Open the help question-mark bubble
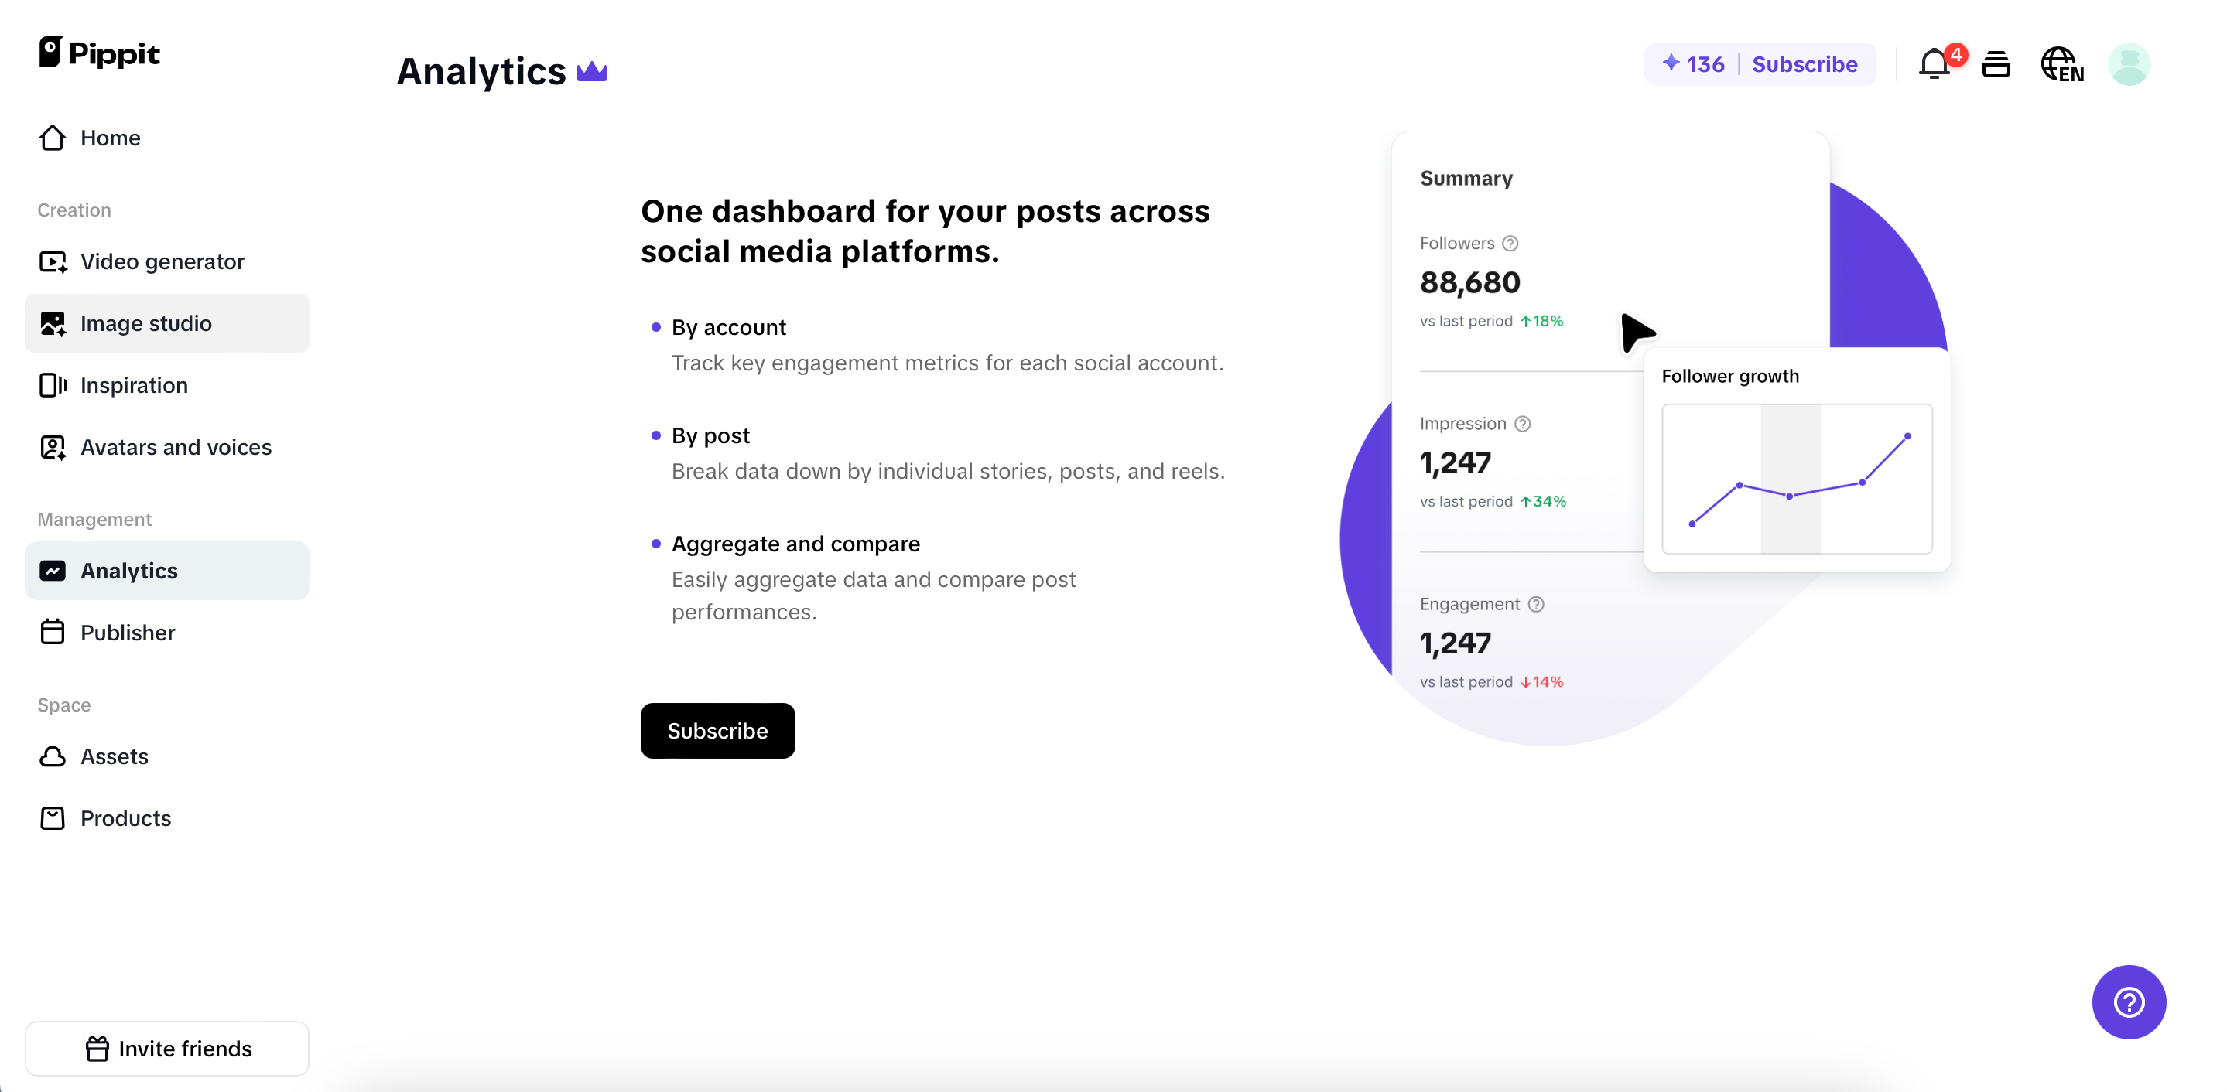The height and width of the screenshot is (1092, 2227). pos(2129,1002)
